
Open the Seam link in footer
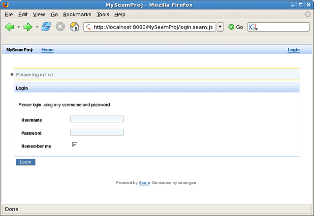pyautogui.click(x=144, y=182)
